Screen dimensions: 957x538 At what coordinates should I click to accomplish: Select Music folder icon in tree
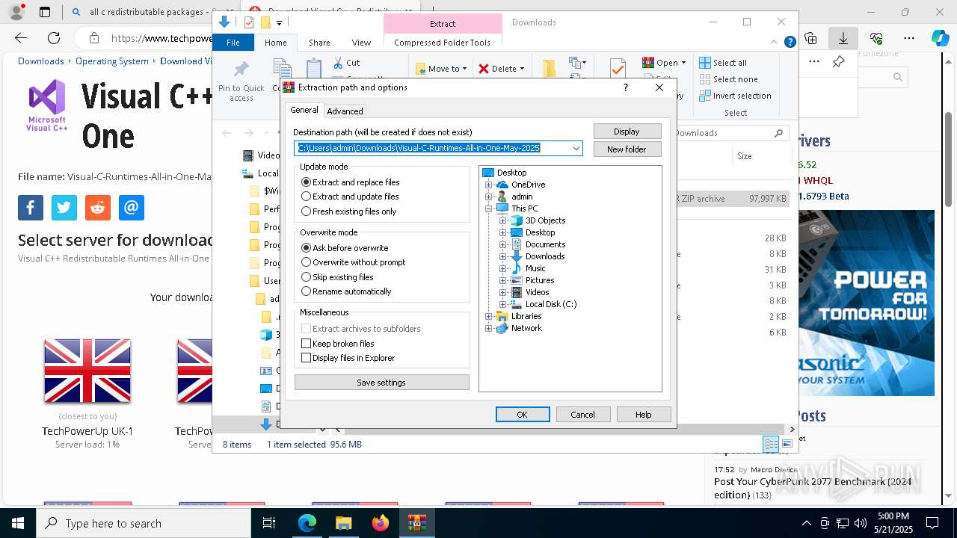(517, 268)
